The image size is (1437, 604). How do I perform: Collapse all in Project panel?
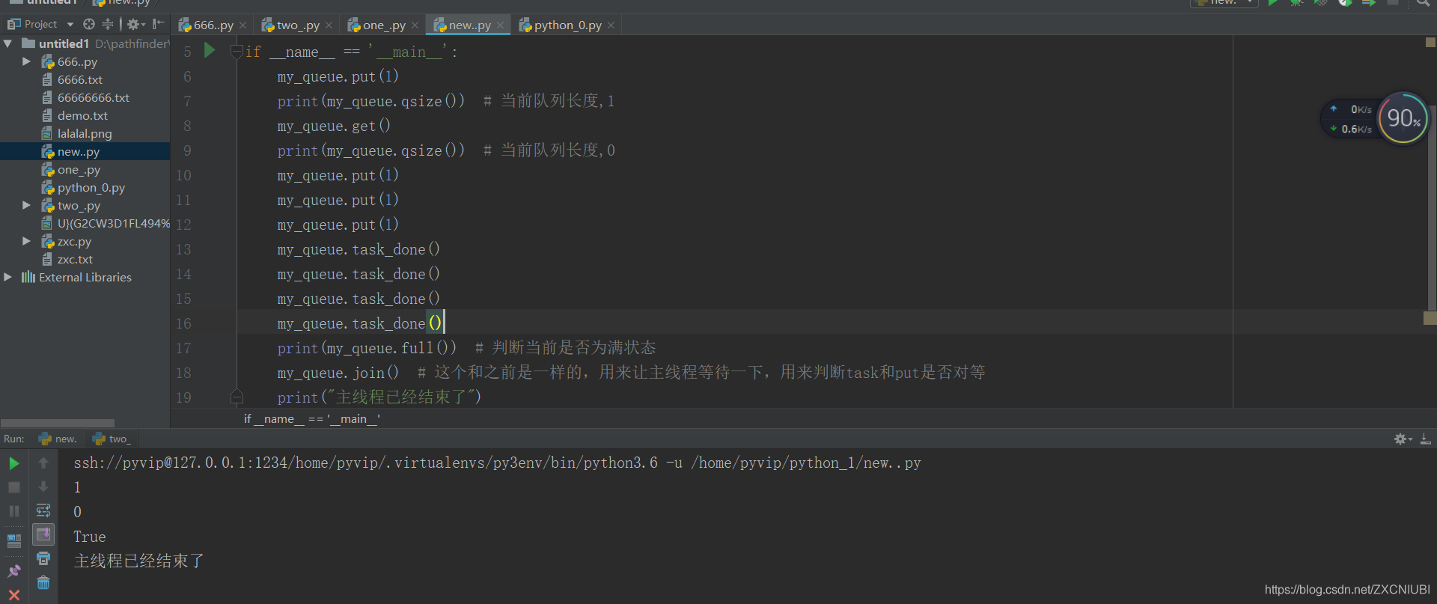tap(108, 24)
